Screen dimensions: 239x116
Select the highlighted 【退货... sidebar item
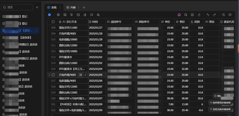(x=20, y=31)
